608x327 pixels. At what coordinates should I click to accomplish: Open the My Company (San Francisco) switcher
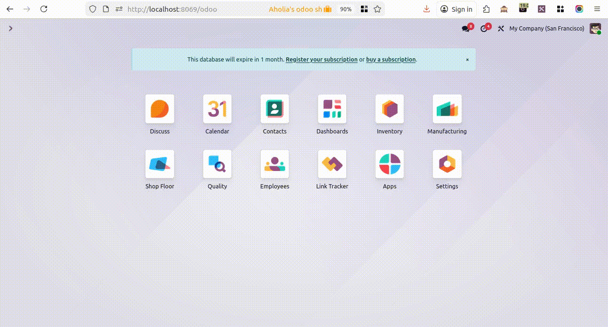546,29
